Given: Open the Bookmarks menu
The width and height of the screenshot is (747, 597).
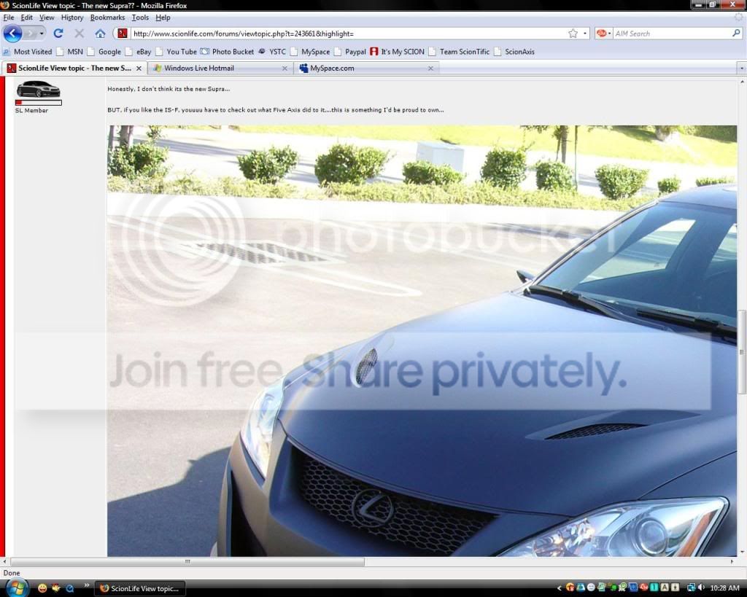Looking at the screenshot, I should [x=107, y=17].
